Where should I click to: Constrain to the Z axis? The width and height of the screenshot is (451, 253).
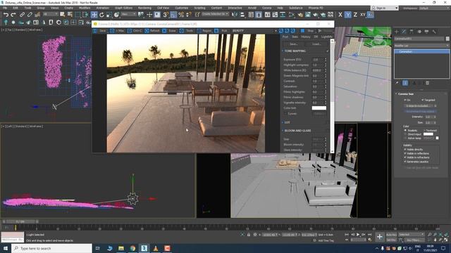pyautogui.click(x=355, y=15)
